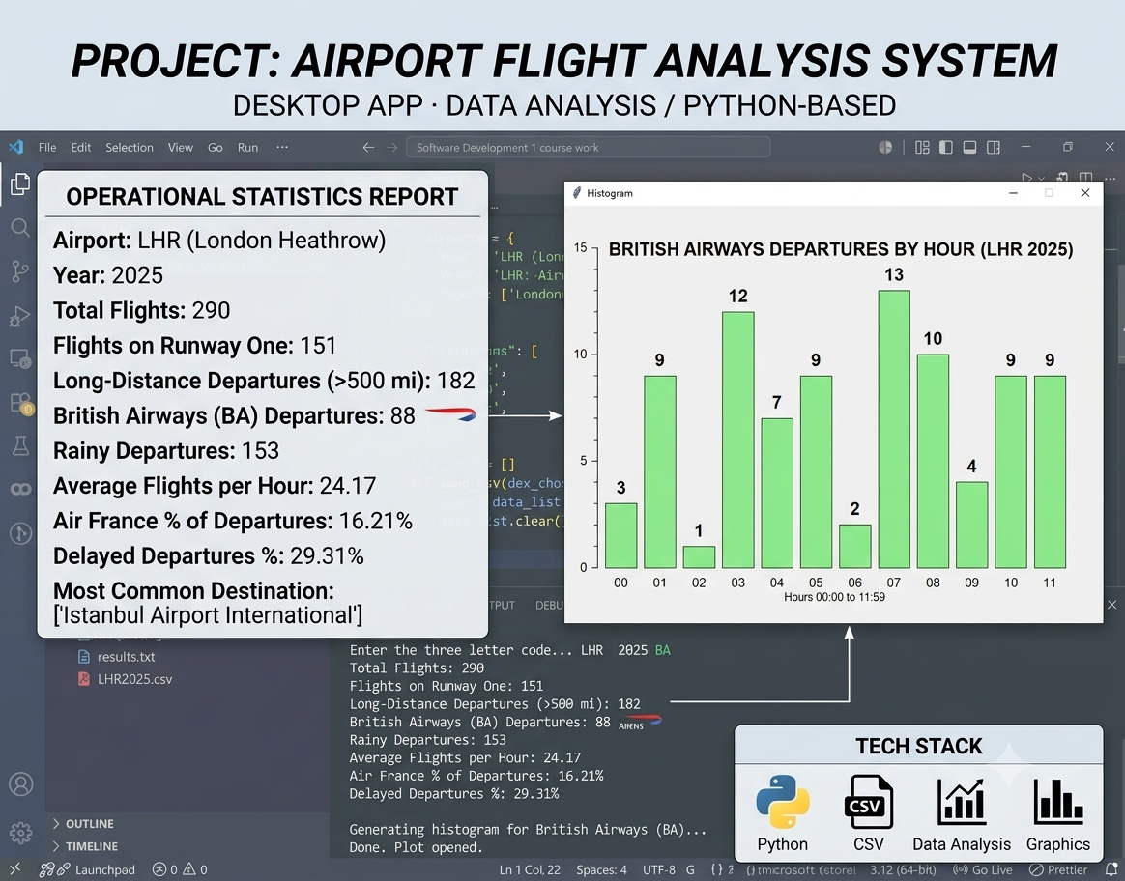
Task: Open Run and Debug view
Action: tap(20, 316)
